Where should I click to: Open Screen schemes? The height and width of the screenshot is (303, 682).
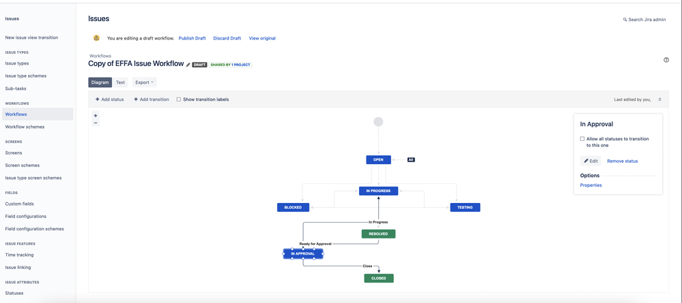(22, 165)
